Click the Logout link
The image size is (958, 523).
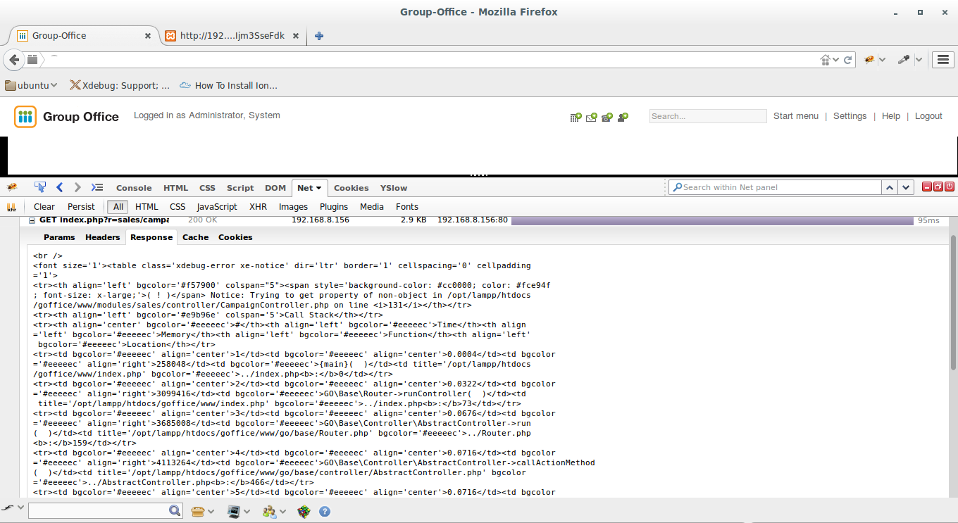928,116
